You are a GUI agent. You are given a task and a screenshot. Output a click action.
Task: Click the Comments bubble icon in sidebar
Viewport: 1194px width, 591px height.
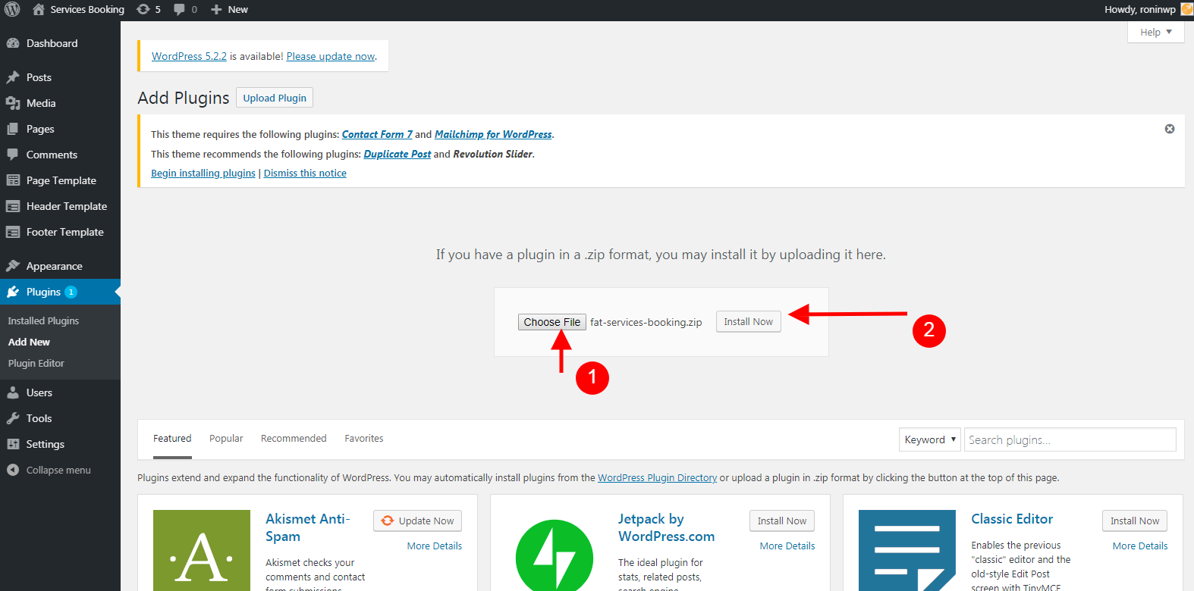click(13, 155)
